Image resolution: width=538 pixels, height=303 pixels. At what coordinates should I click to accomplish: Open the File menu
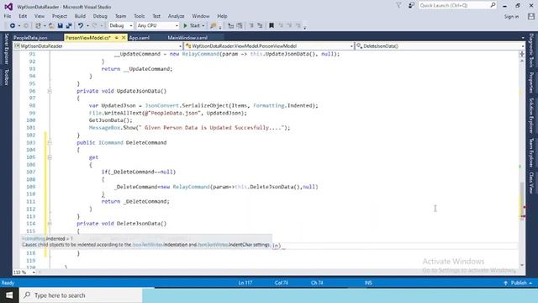(8, 16)
